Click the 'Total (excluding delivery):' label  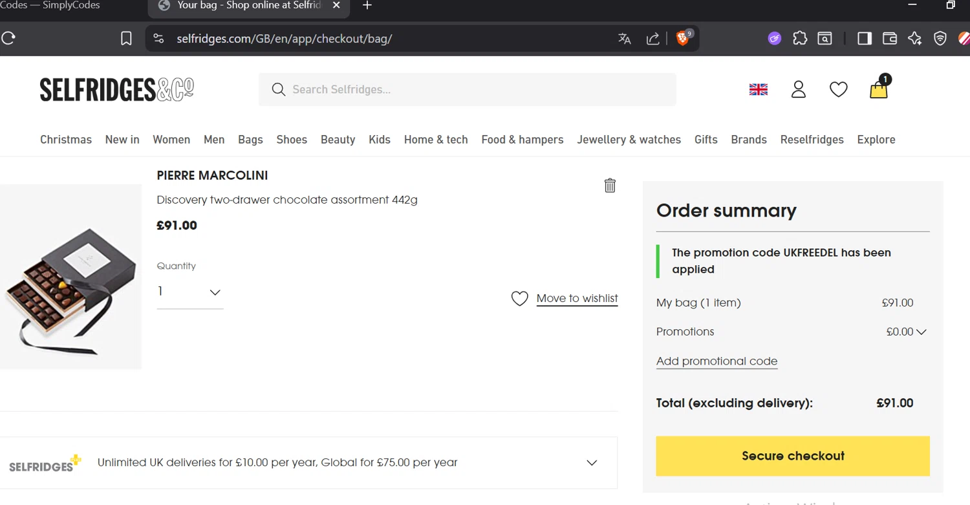click(735, 403)
